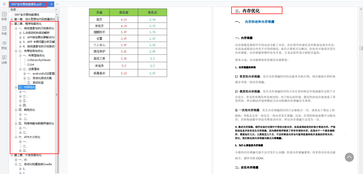Click the 病毒查杀 row label in table

point(99,73)
